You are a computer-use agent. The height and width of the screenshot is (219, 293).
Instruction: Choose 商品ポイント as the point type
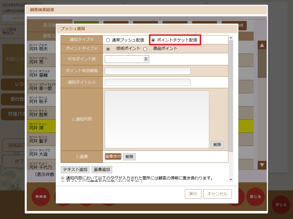(145, 49)
